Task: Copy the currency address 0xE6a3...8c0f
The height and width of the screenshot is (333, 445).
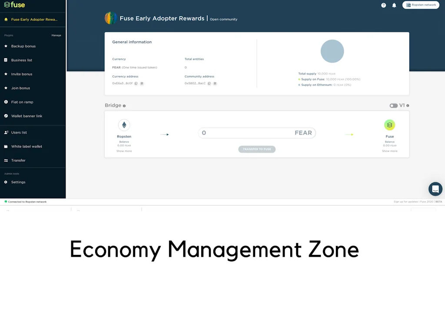Action: pyautogui.click(x=136, y=84)
